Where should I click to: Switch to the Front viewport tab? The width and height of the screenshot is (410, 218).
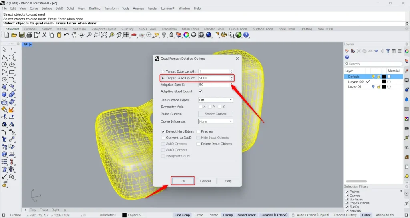[x=44, y=210]
